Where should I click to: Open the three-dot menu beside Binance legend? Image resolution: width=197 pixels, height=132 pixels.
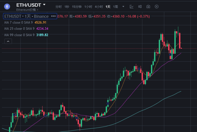pyautogui.click(x=53, y=16)
